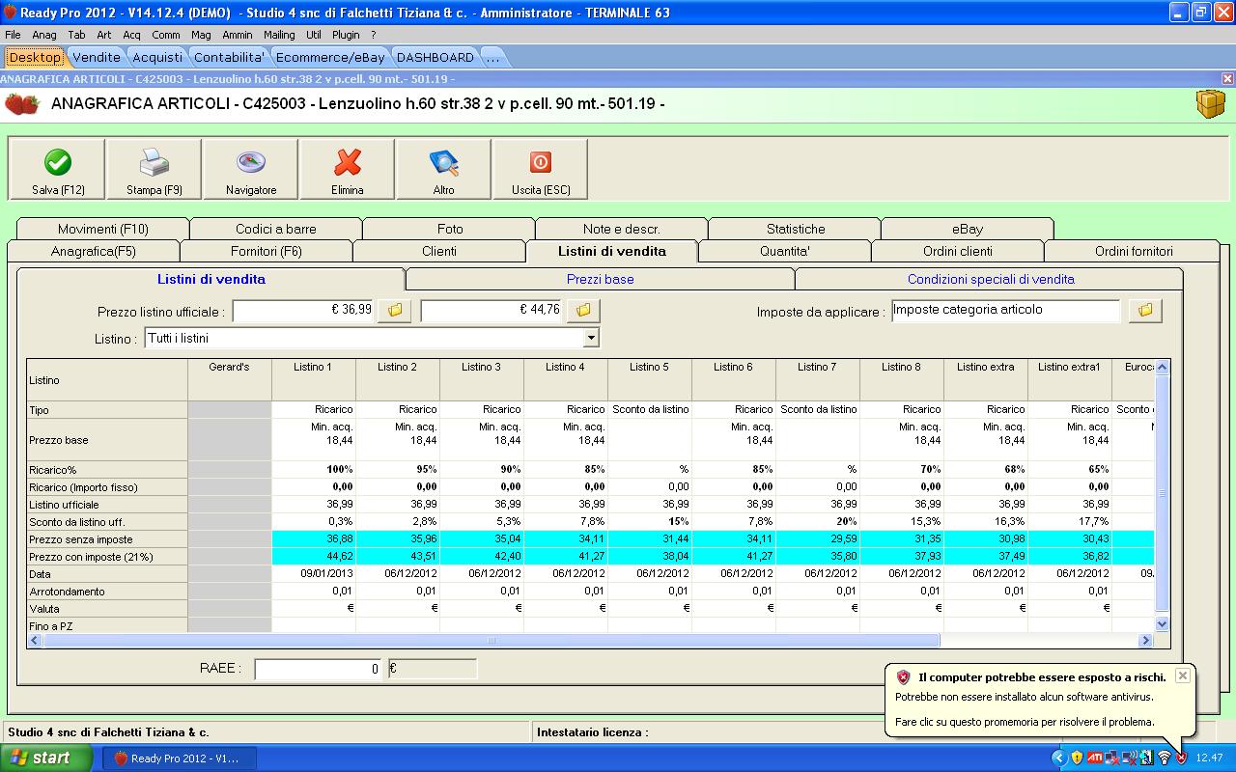The height and width of the screenshot is (772, 1236).
Task: Click Listino 1 price cell 36,88
Action: click(x=314, y=539)
